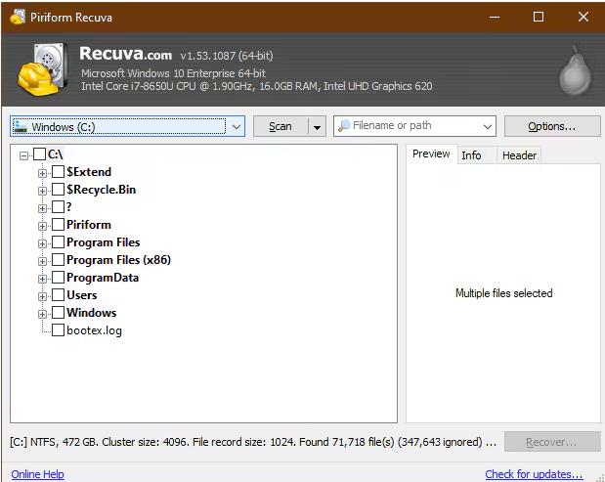
Task: Expand the ? folder node
Action: [42, 208]
